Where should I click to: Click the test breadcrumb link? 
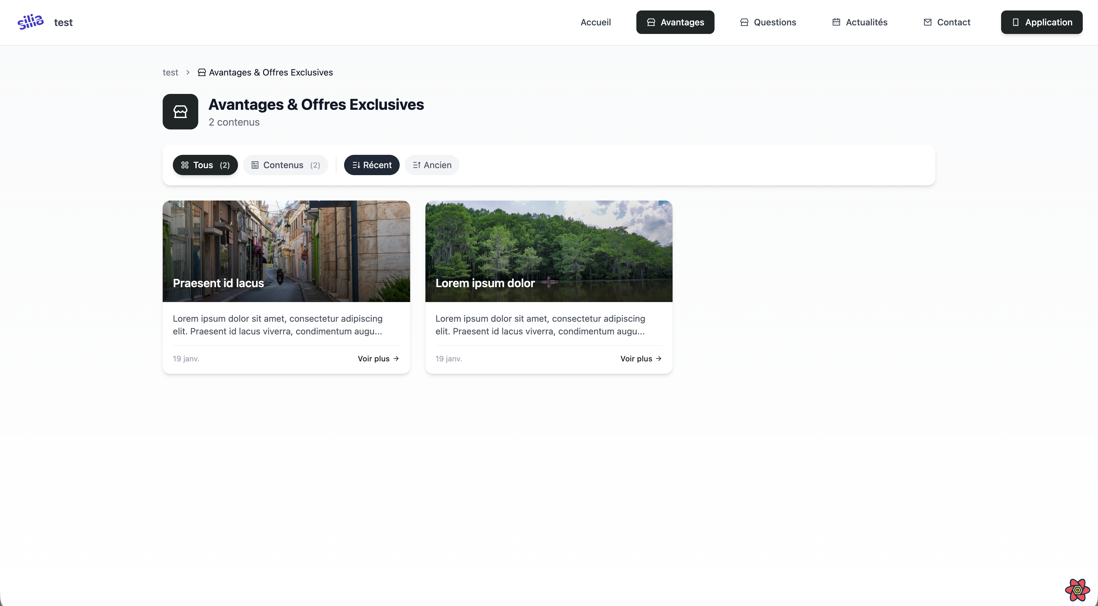point(170,72)
